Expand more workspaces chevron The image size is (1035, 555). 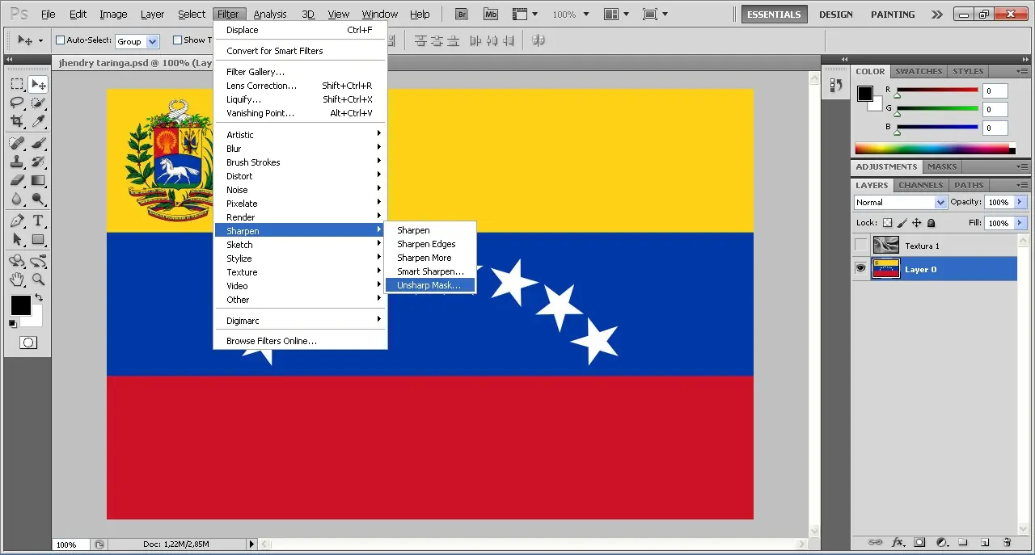click(x=936, y=15)
